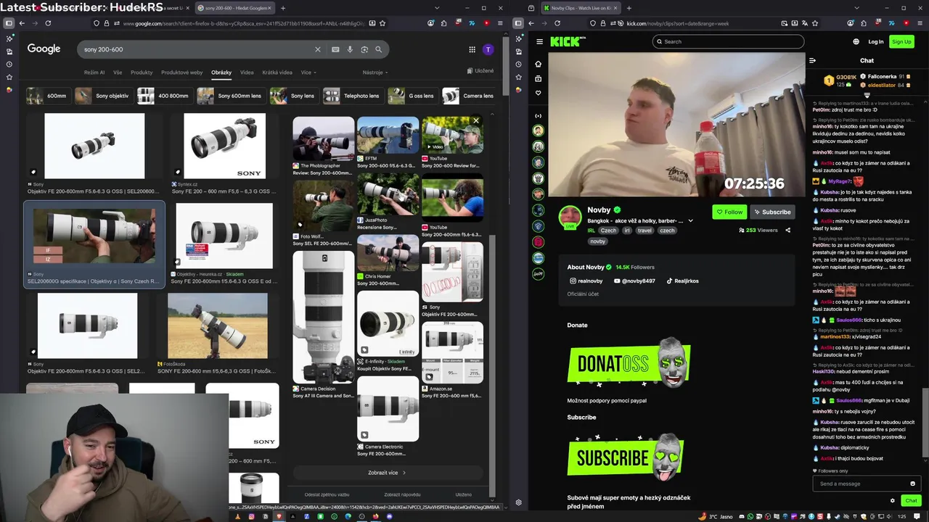The width and height of the screenshot is (929, 522).
Task: Submit search with the magnifier icon
Action: point(378,49)
